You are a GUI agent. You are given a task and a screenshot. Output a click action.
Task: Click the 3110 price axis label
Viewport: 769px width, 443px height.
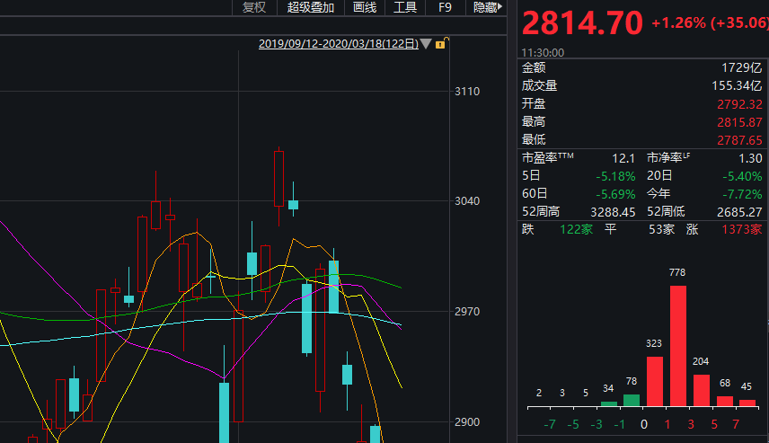coord(467,92)
